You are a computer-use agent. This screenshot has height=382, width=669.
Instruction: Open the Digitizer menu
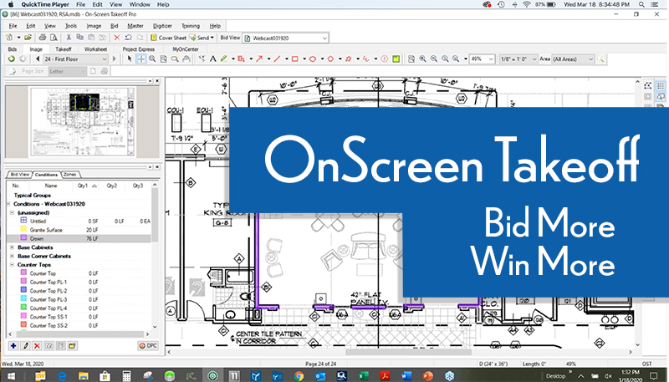162,26
